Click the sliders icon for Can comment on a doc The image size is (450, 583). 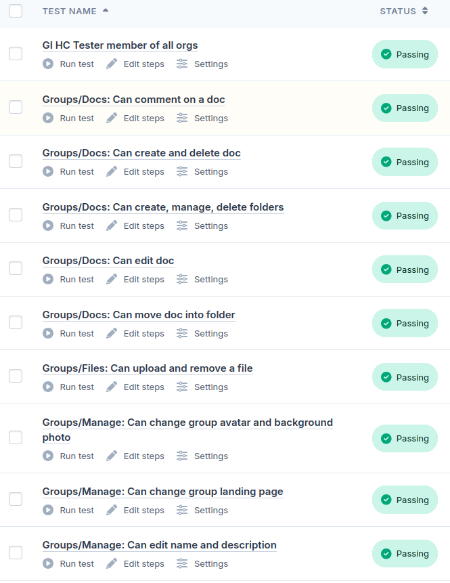[182, 118]
